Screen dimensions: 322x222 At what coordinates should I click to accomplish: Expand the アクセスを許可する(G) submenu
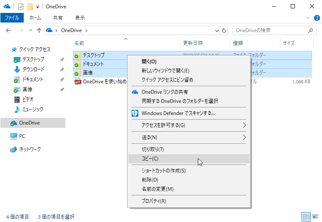tap(189, 125)
